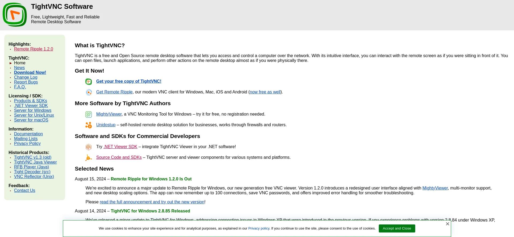Click 'read the full announcement' link
514x237 pixels.
coord(152,202)
